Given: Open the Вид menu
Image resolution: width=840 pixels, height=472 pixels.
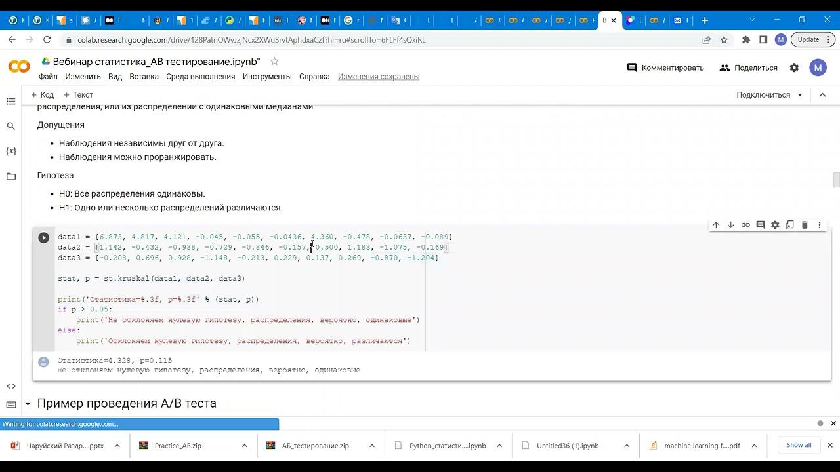Looking at the screenshot, I should click(x=115, y=77).
